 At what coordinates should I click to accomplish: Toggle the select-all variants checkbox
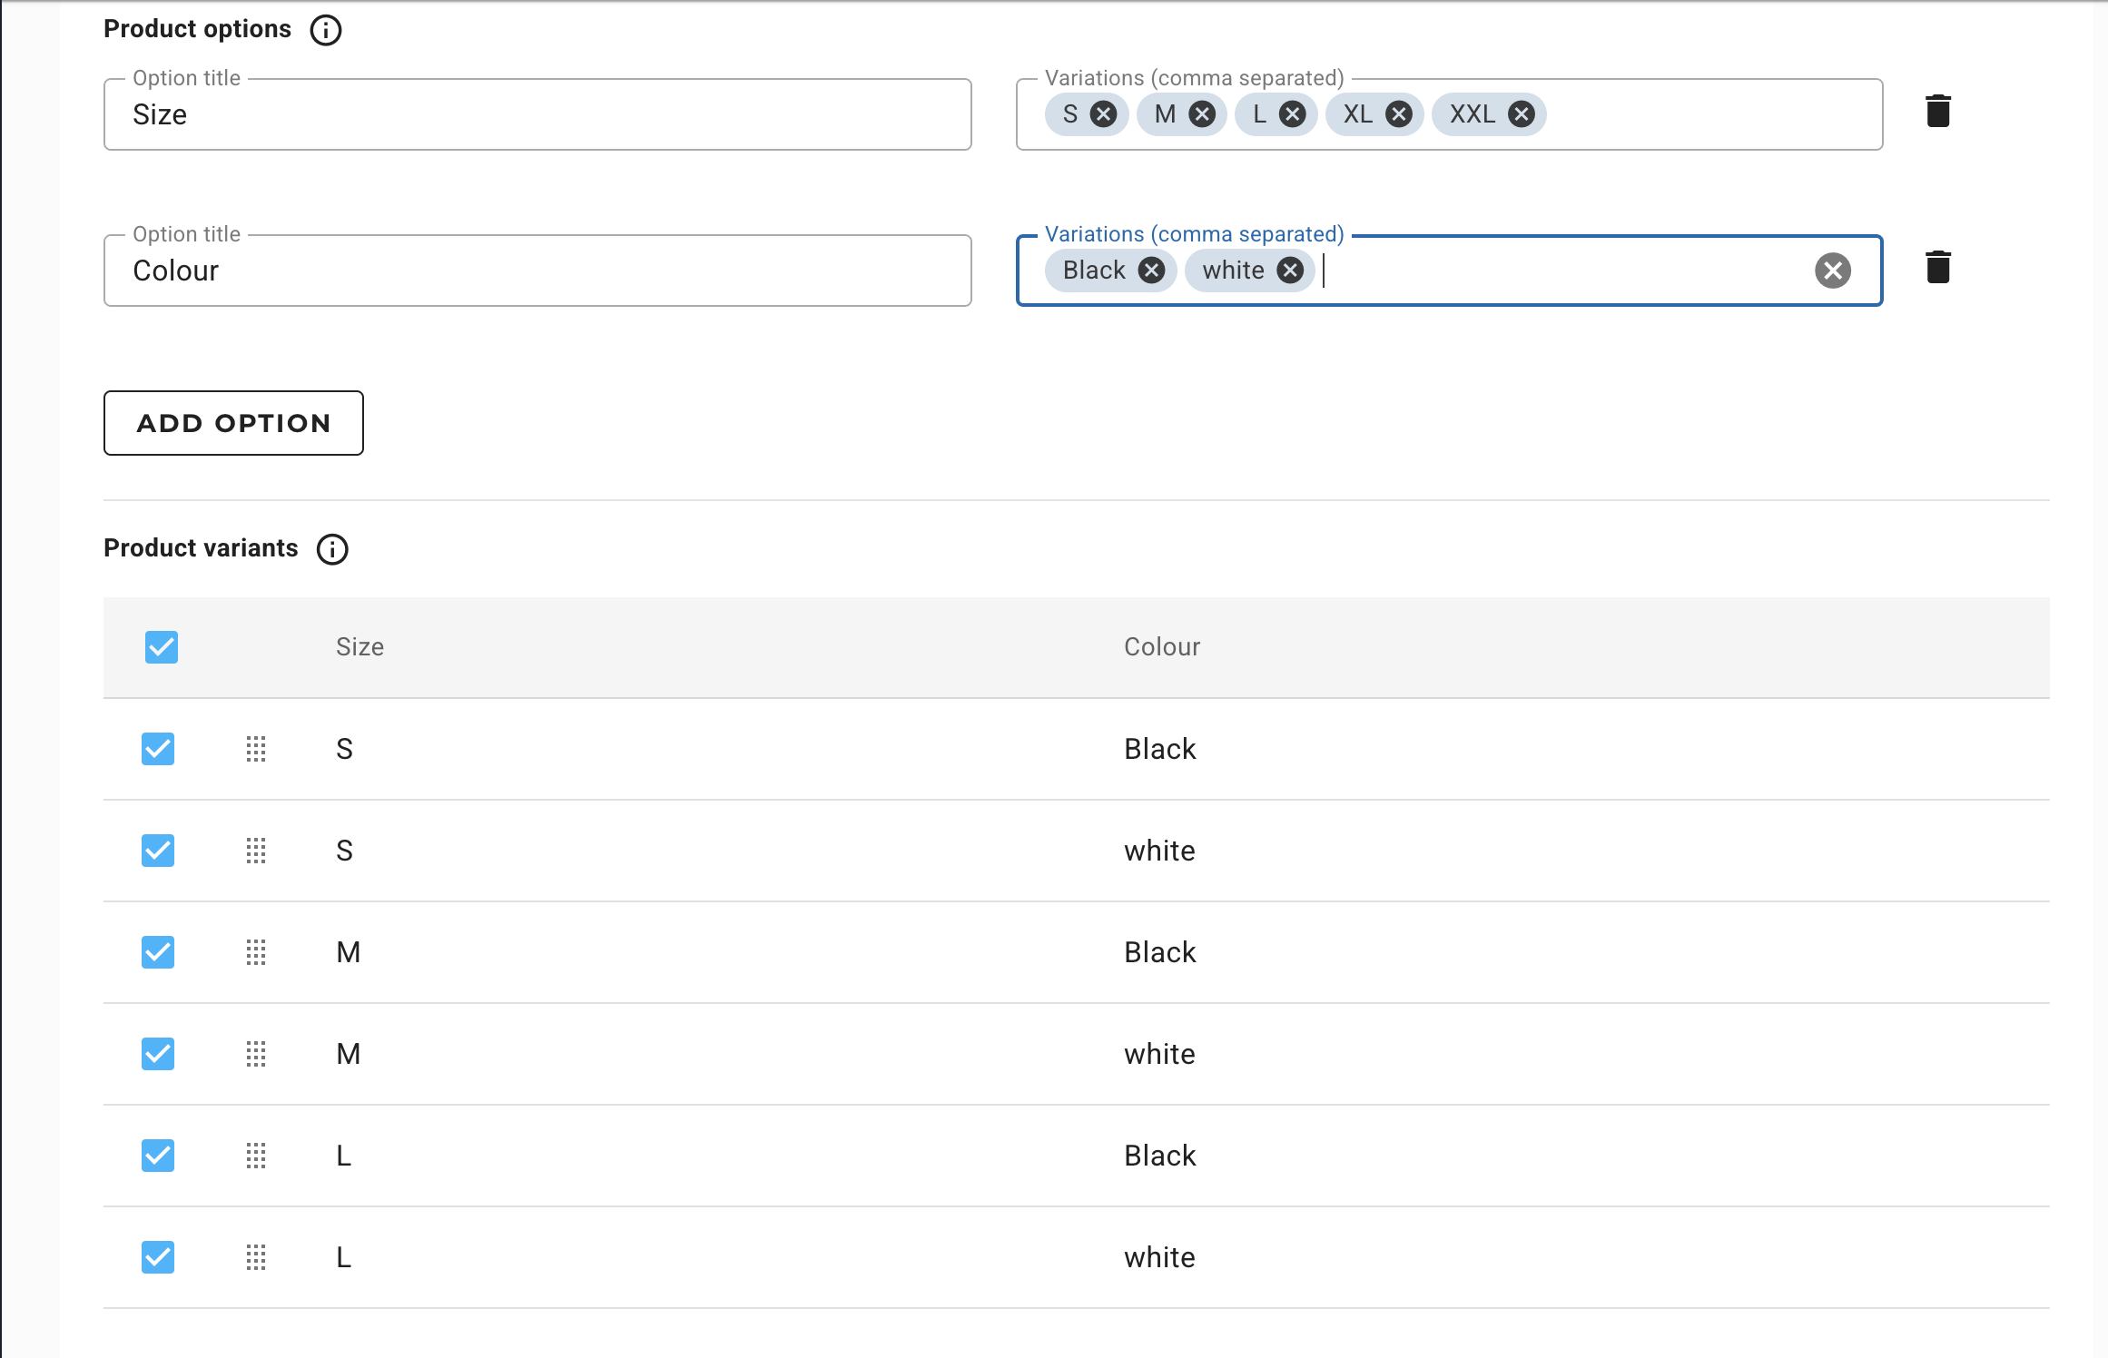[162, 647]
